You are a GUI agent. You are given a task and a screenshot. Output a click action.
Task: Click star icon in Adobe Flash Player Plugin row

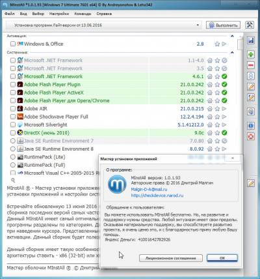pos(217,85)
